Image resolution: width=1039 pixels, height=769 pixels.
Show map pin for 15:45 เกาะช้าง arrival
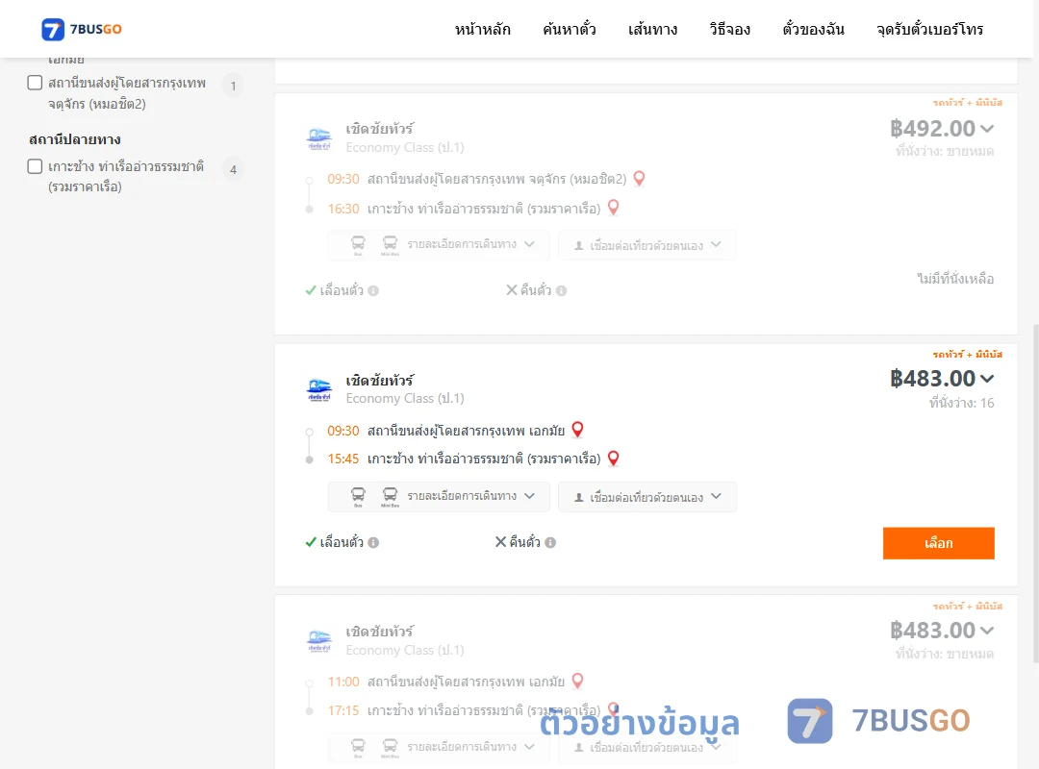pos(614,458)
